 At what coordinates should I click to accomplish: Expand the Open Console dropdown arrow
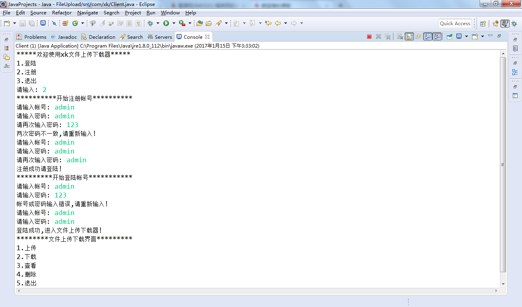click(x=482, y=36)
